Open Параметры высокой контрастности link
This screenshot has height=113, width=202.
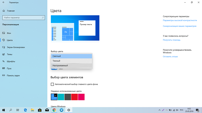pyautogui.click(x=180, y=20)
